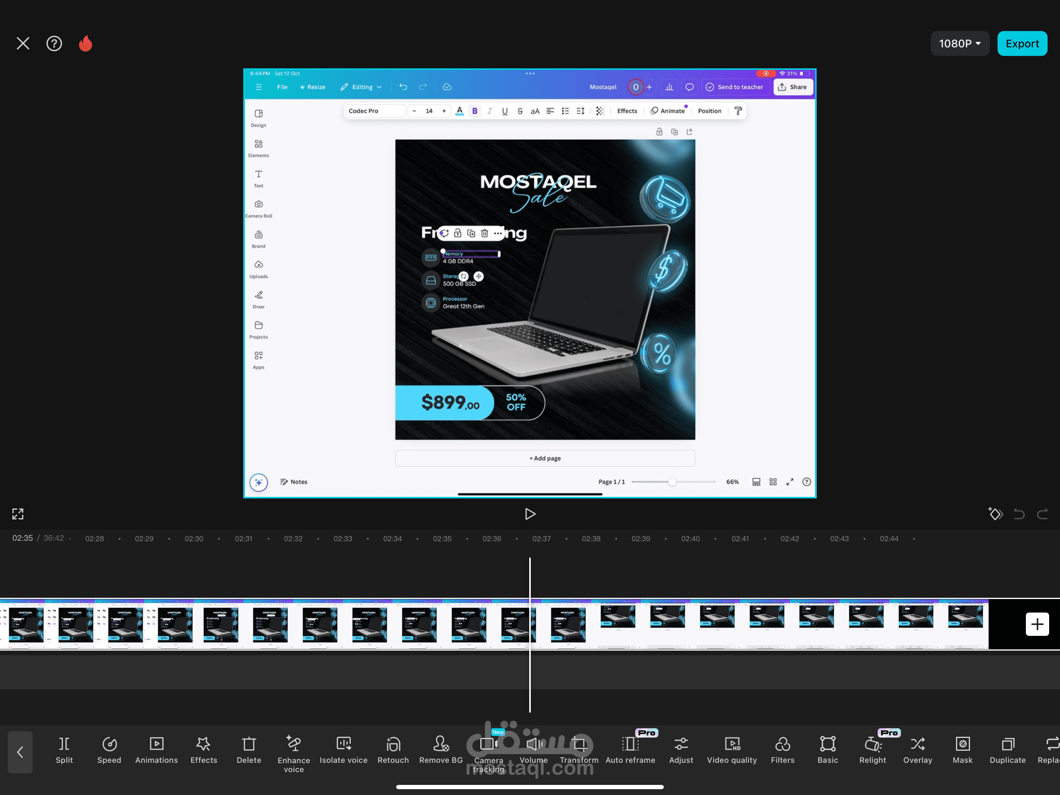Toggle fullscreen preview mode

coord(18,514)
